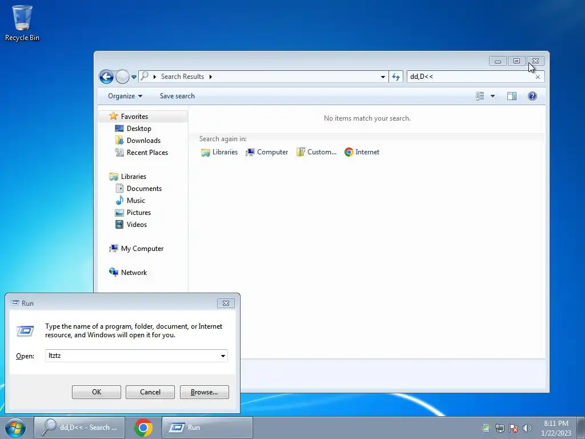Close the Run dialog

[x=226, y=303]
